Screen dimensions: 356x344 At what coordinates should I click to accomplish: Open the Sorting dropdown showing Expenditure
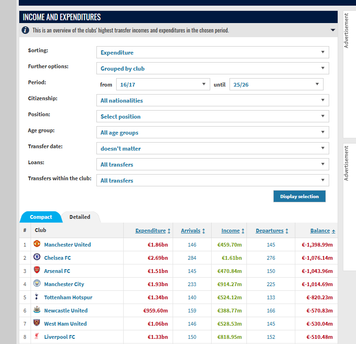click(x=213, y=52)
